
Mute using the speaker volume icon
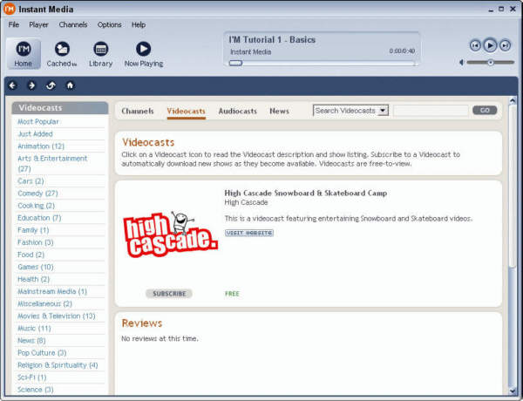click(462, 63)
